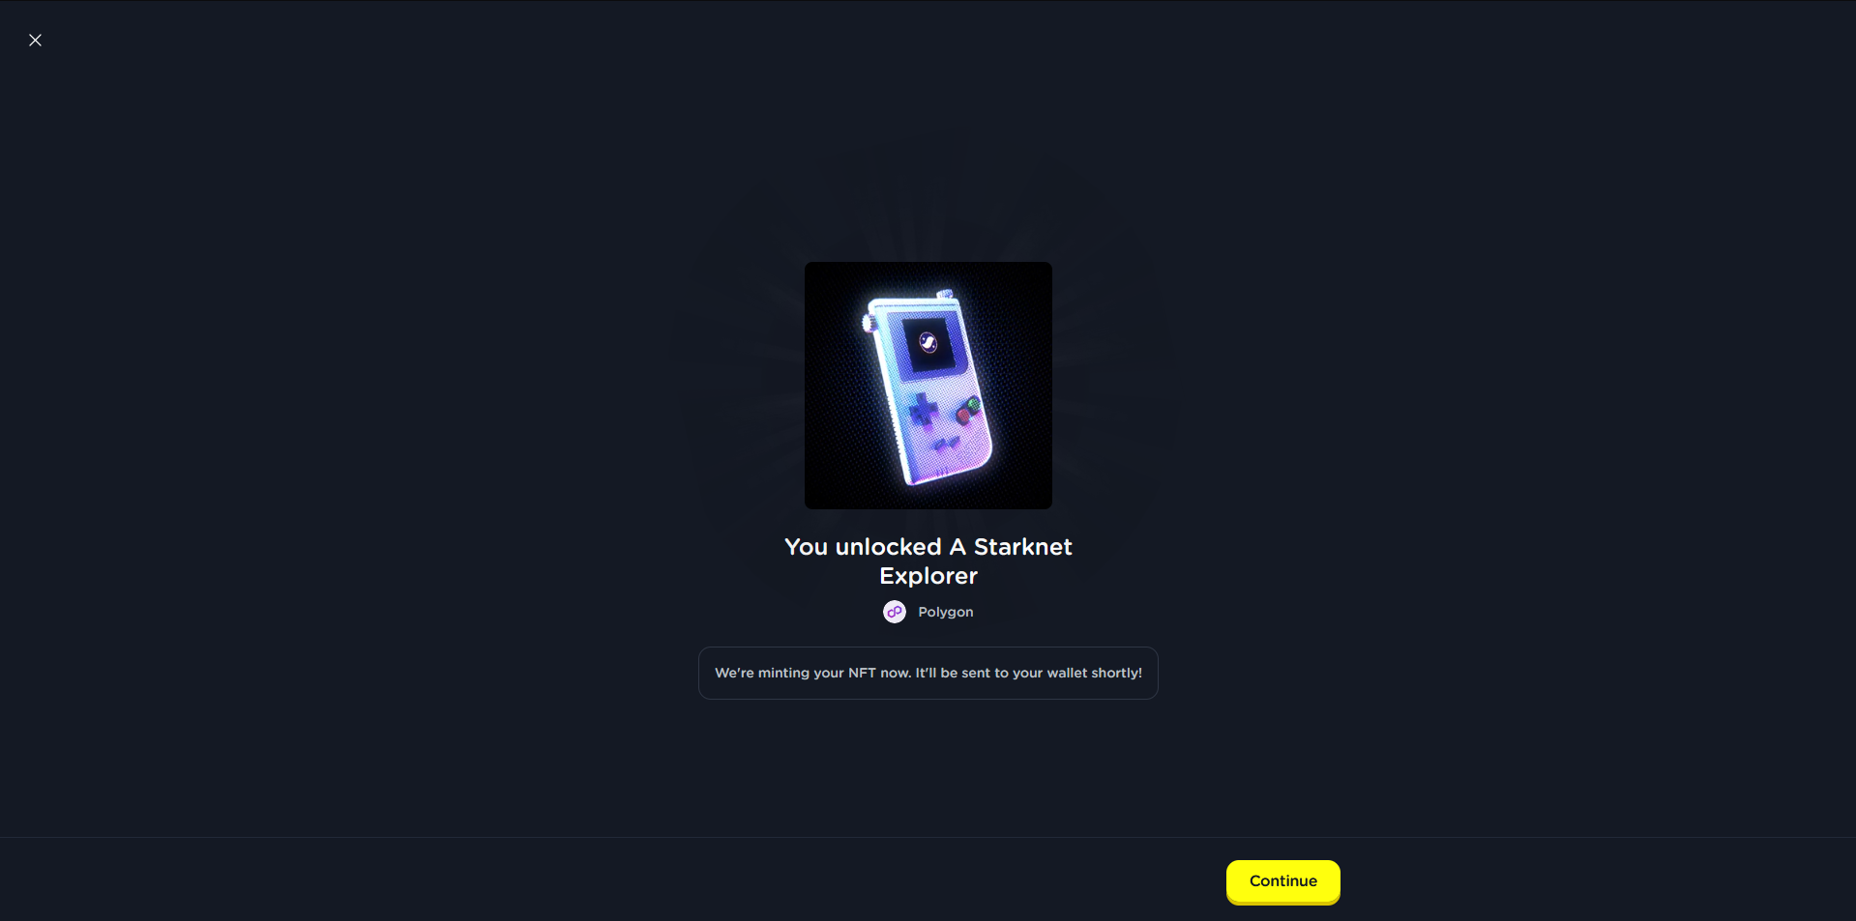Click the knob on the console's top-right corner

[945, 294]
